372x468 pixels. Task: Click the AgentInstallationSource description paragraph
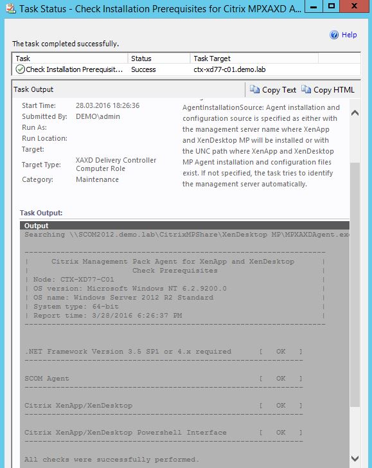click(x=261, y=146)
